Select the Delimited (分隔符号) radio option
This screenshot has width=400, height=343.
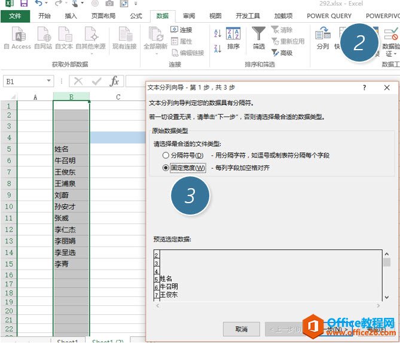point(166,155)
